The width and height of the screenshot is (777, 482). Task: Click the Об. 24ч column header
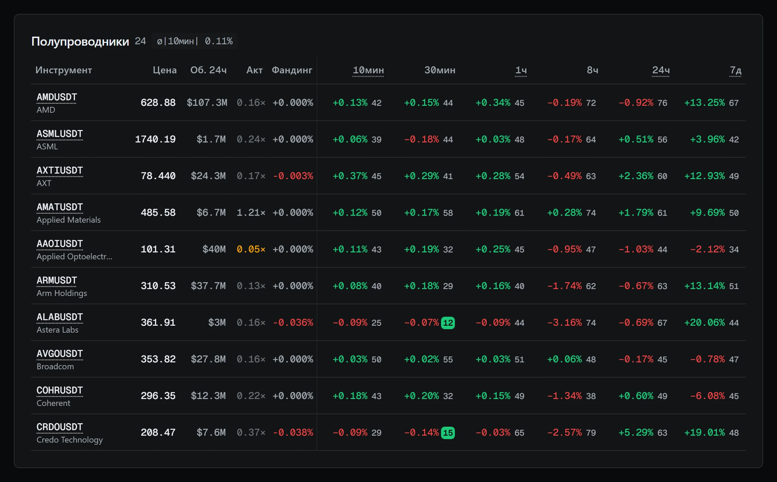[x=208, y=70]
